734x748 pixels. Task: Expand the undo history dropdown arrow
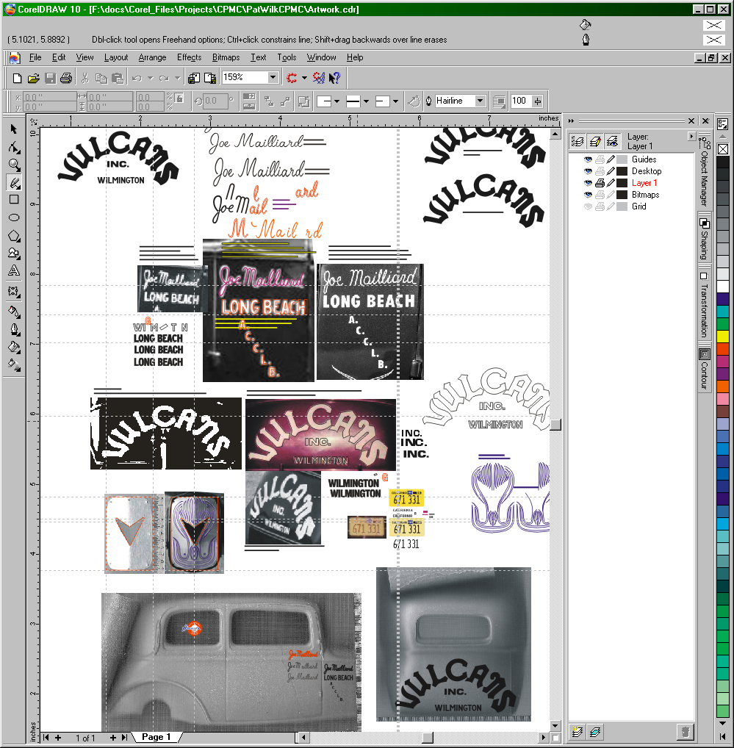(150, 78)
